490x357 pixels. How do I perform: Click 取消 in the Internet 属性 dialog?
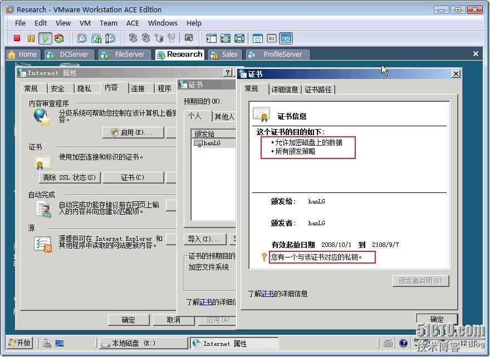[173, 320]
